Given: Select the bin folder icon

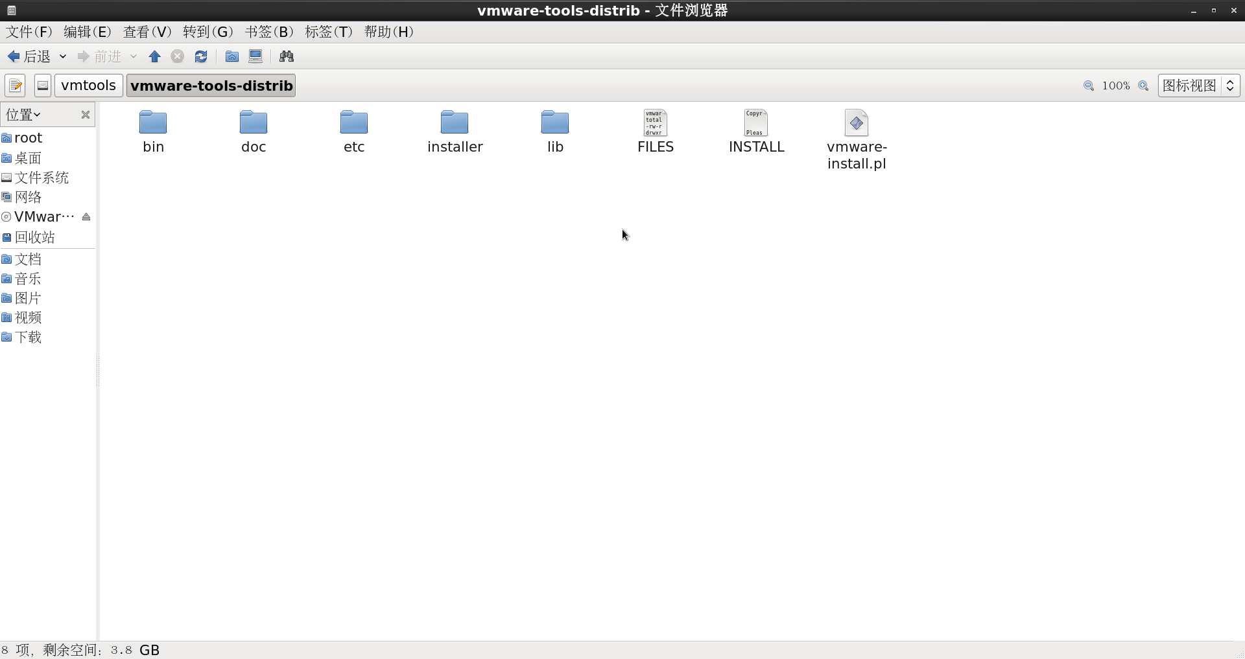Looking at the screenshot, I should click(x=153, y=122).
